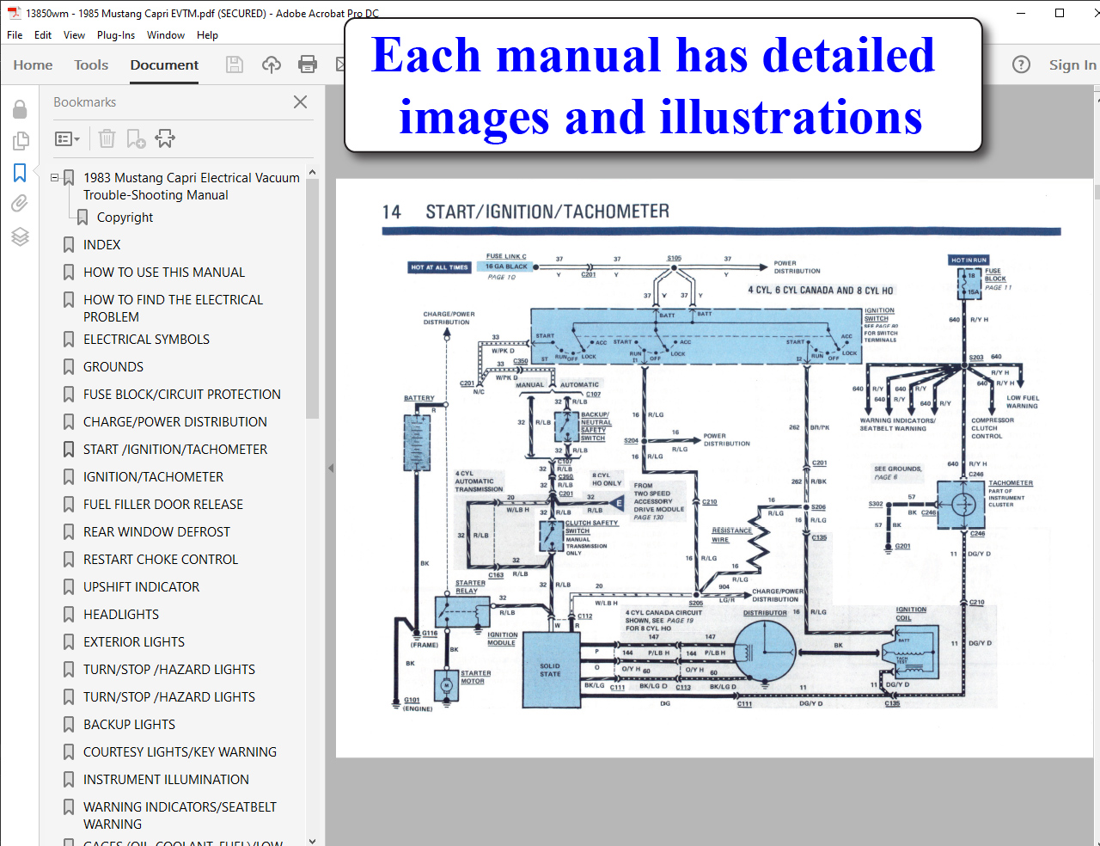Jump to EXTERIOR LIGHTS bookmark
This screenshot has width=1100, height=846.
[134, 642]
